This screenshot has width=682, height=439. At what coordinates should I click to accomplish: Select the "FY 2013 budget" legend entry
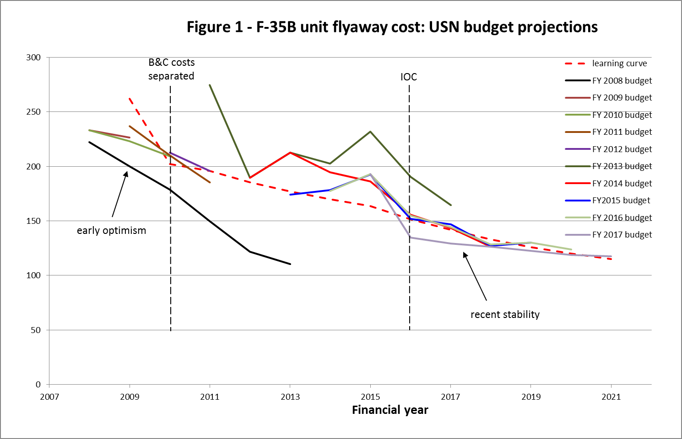[x=609, y=166]
